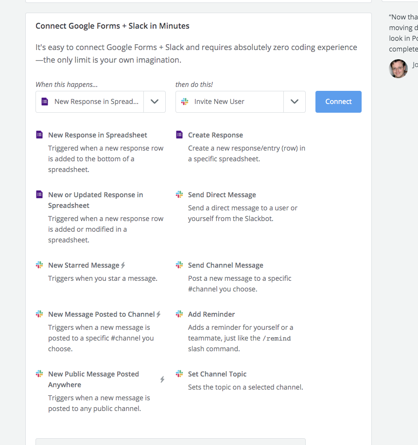
Task: Click Google Forms icon by New or Updated Response
Action: 39,195
